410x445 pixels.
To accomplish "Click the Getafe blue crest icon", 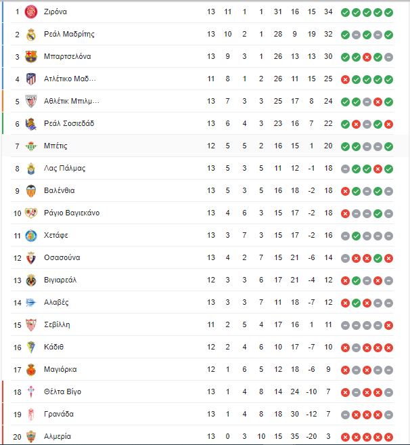I will 31,236.
